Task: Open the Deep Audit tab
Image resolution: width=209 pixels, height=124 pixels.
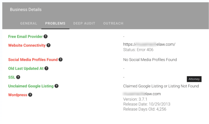Action: [84, 24]
